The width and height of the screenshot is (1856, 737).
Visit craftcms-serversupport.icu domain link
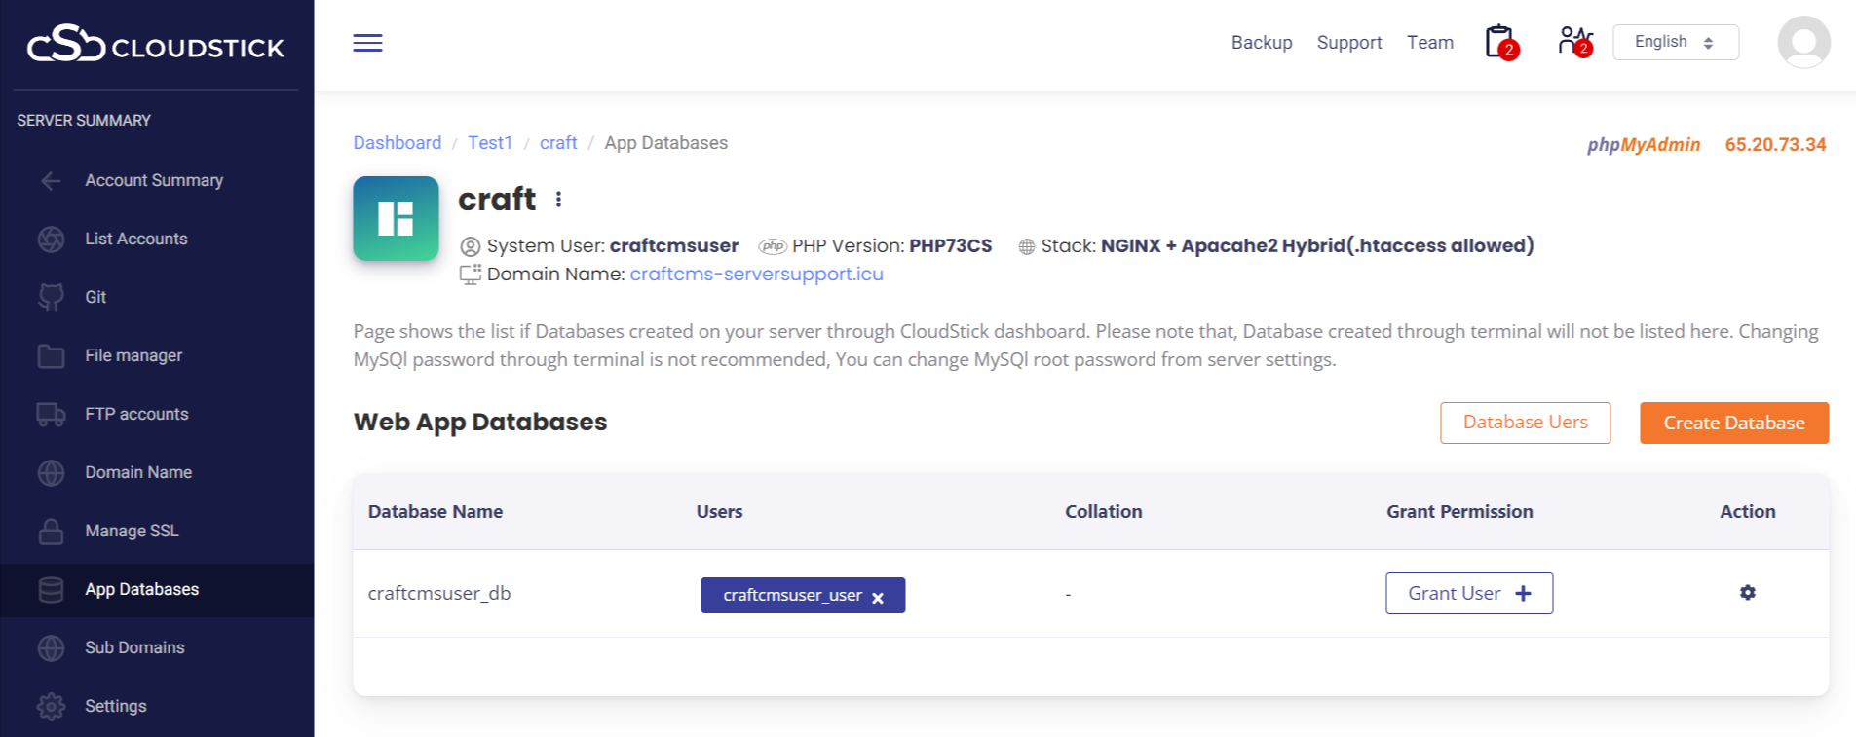(x=756, y=275)
